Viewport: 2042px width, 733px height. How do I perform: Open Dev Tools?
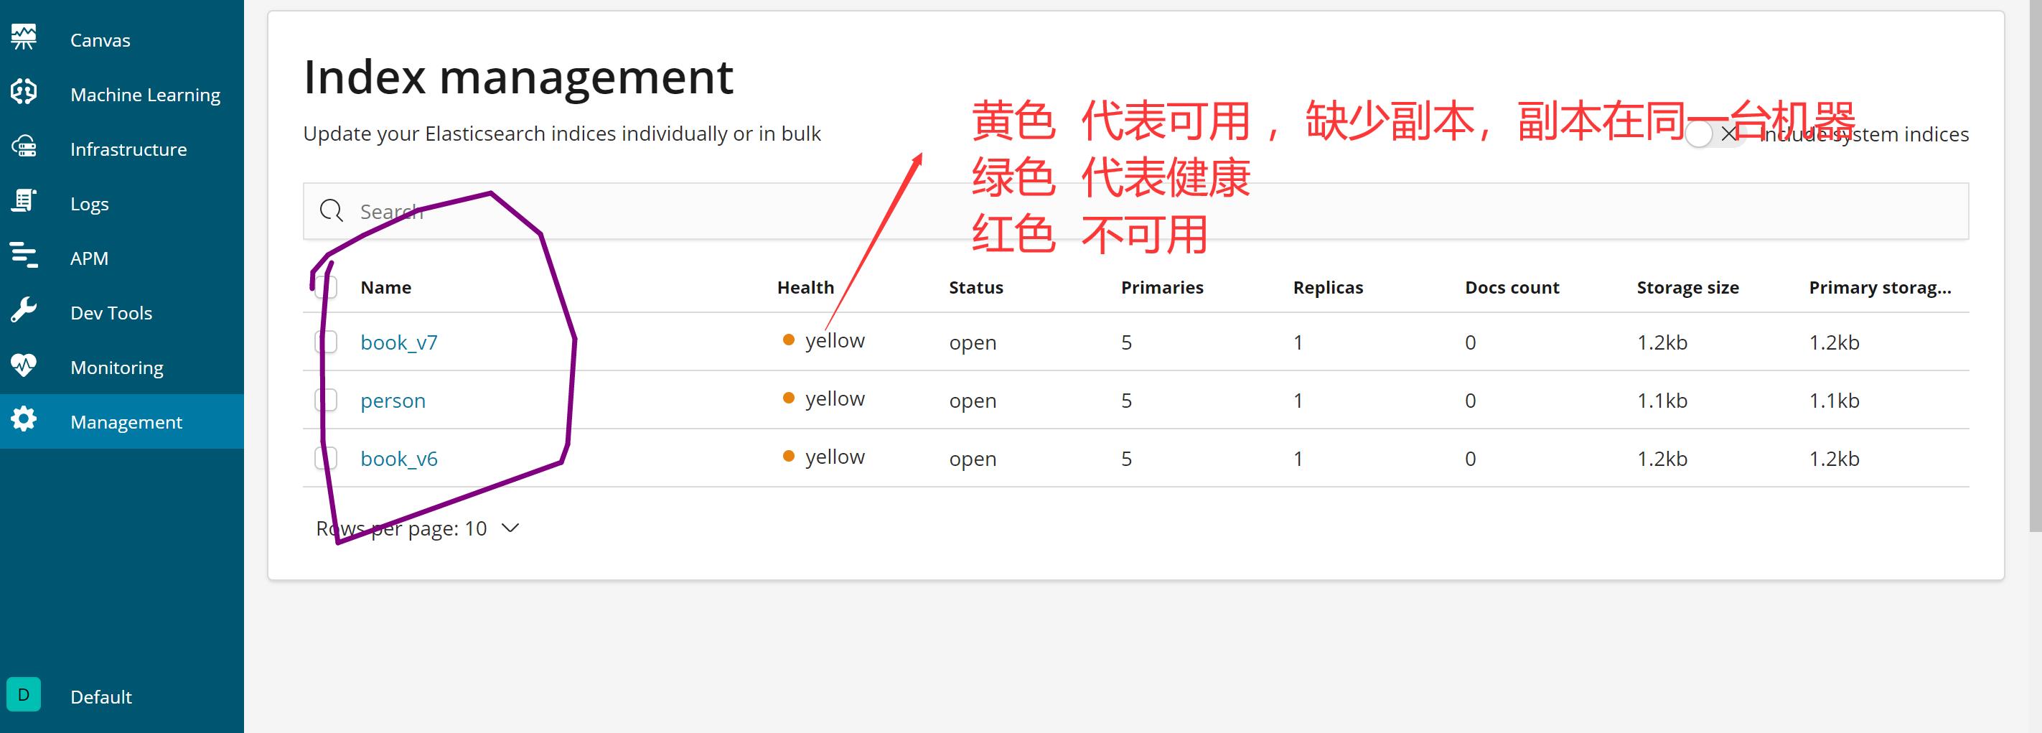pyautogui.click(x=111, y=313)
